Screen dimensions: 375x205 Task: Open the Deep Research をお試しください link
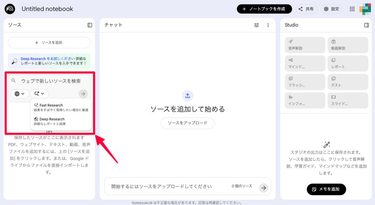48,59
